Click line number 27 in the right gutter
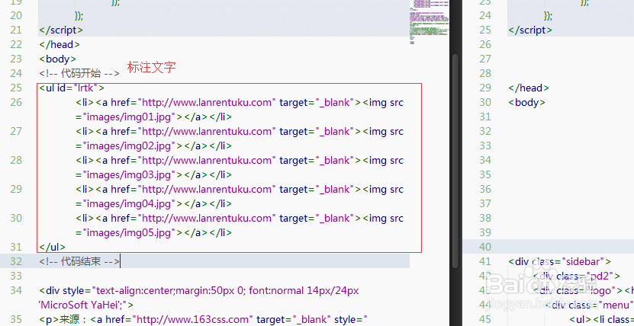The height and width of the screenshot is (326, 634). click(x=485, y=59)
